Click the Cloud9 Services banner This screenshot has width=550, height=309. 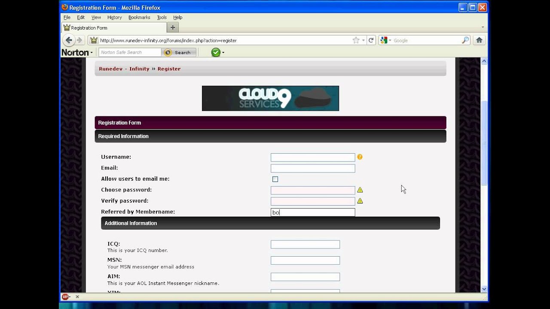[x=270, y=98]
